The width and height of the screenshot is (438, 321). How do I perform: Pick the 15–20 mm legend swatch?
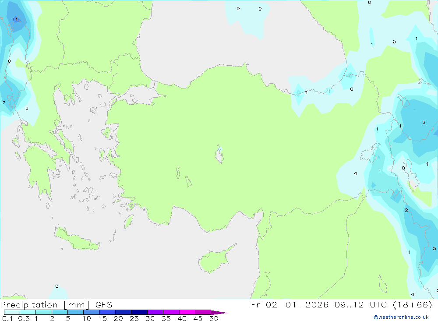tap(108, 312)
